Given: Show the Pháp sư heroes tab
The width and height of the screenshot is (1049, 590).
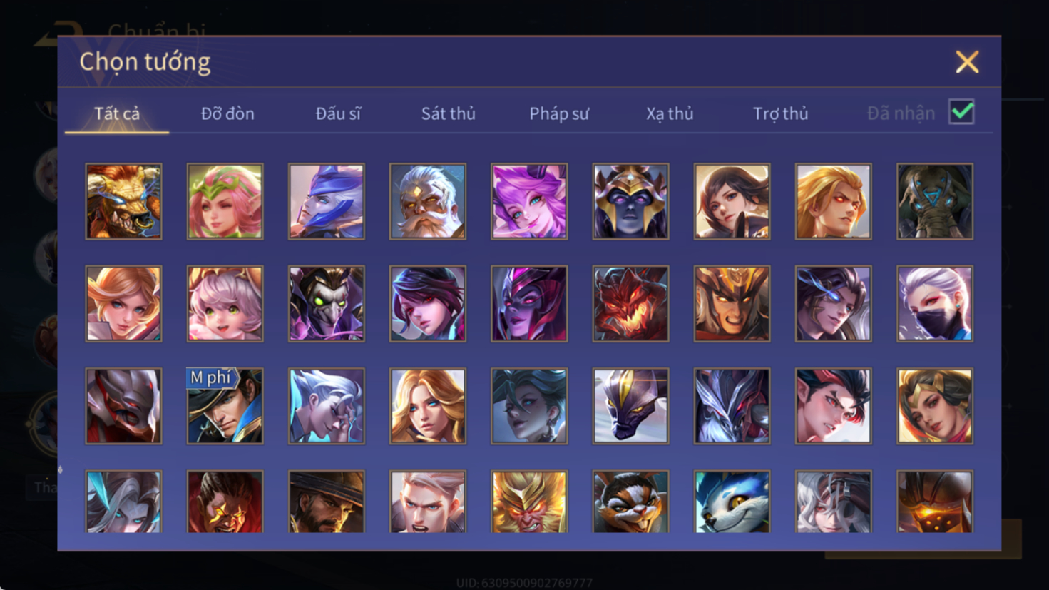Looking at the screenshot, I should click(559, 113).
